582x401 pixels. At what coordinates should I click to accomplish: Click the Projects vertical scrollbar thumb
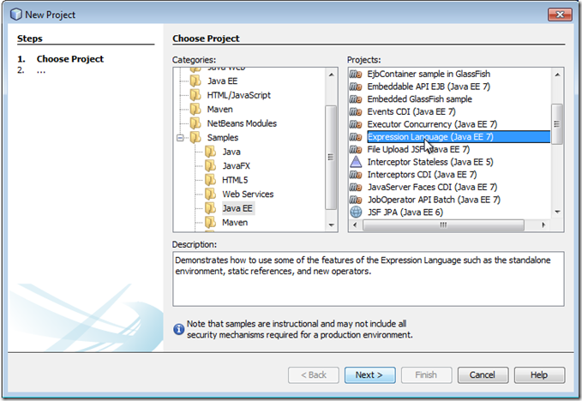tap(557, 124)
